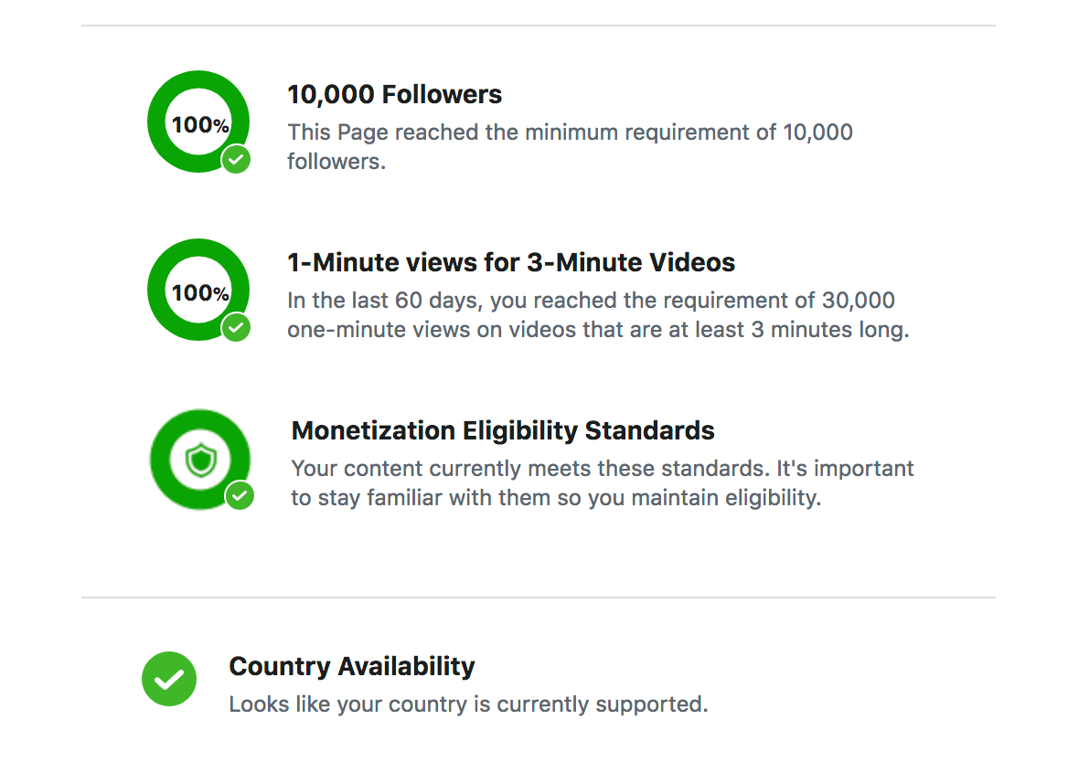Click the 100% label inside the Followers ring
This screenshot has height=762, width=1068.
(199, 124)
